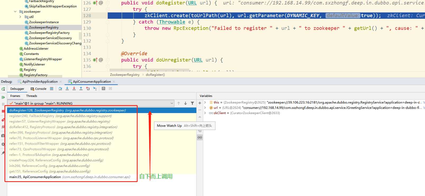Expand the 'url' variable node
Viewport: 425px width, 196px height.
point(205,108)
